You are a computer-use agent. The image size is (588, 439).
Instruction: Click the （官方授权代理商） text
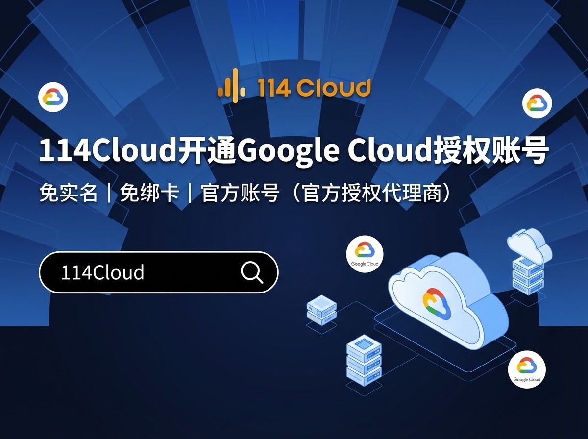pos(371,194)
